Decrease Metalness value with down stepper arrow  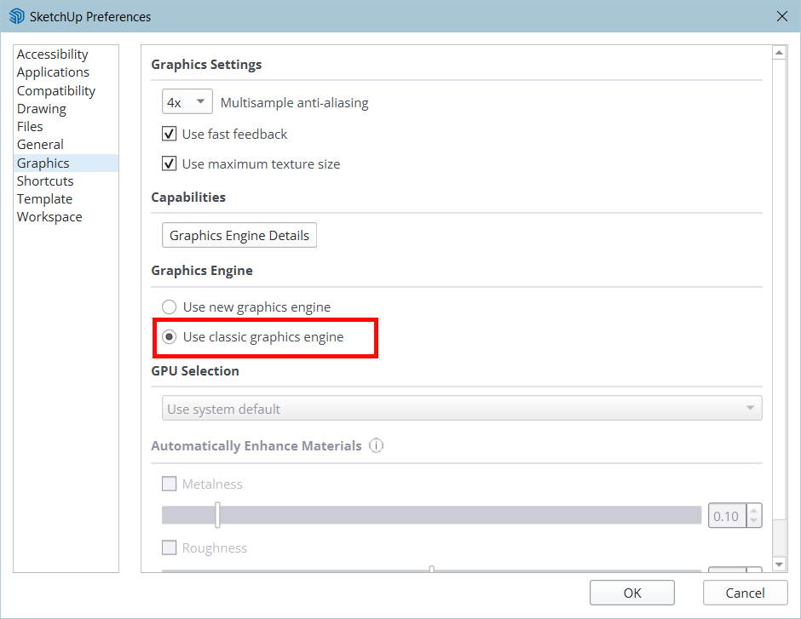tap(754, 521)
